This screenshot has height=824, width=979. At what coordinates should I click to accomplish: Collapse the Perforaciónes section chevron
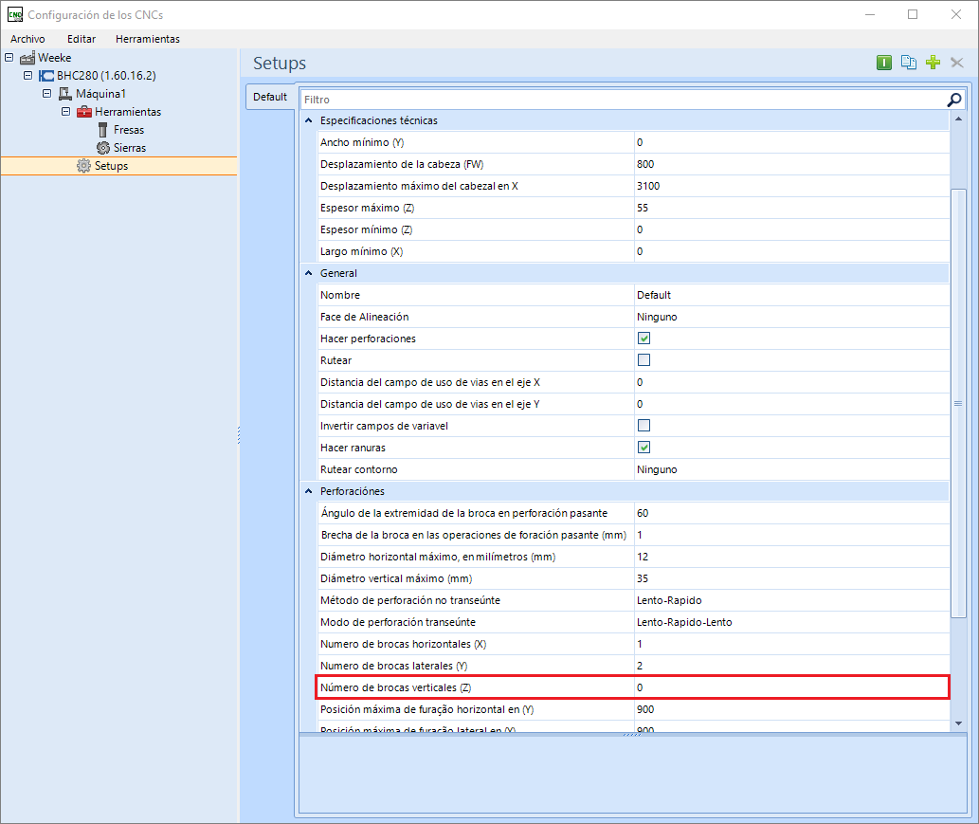click(308, 491)
